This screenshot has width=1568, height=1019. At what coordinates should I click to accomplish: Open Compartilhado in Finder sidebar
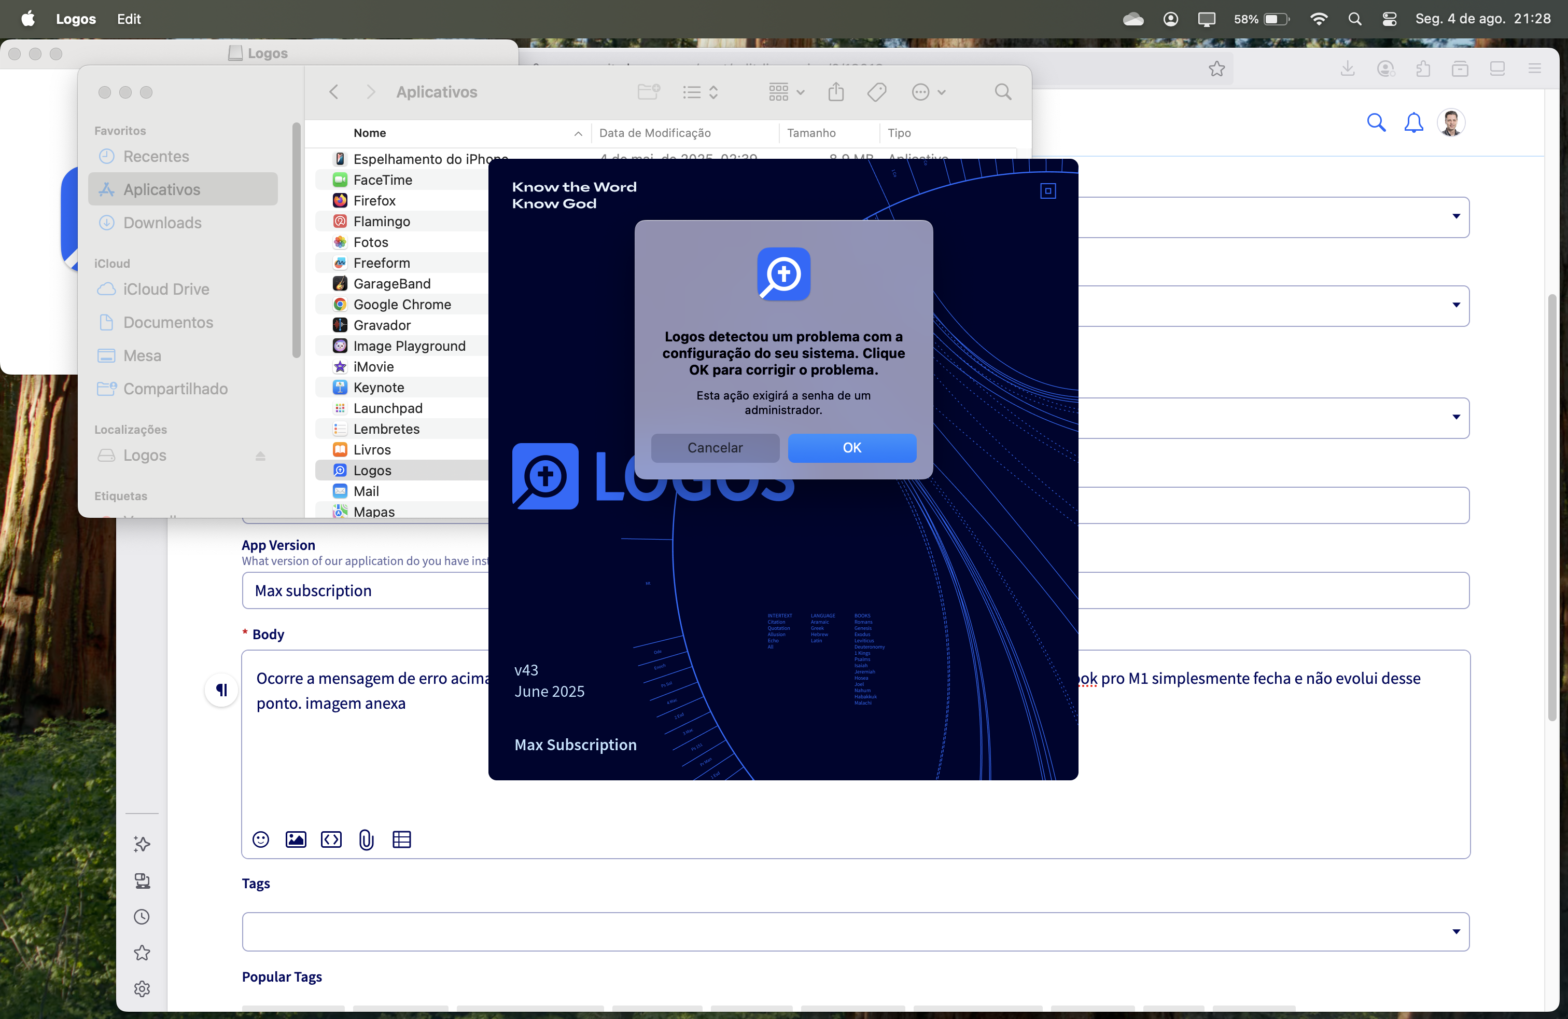[x=183, y=388]
